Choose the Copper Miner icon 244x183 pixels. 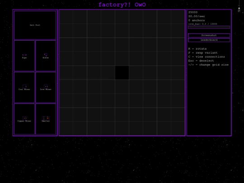pos(24,118)
